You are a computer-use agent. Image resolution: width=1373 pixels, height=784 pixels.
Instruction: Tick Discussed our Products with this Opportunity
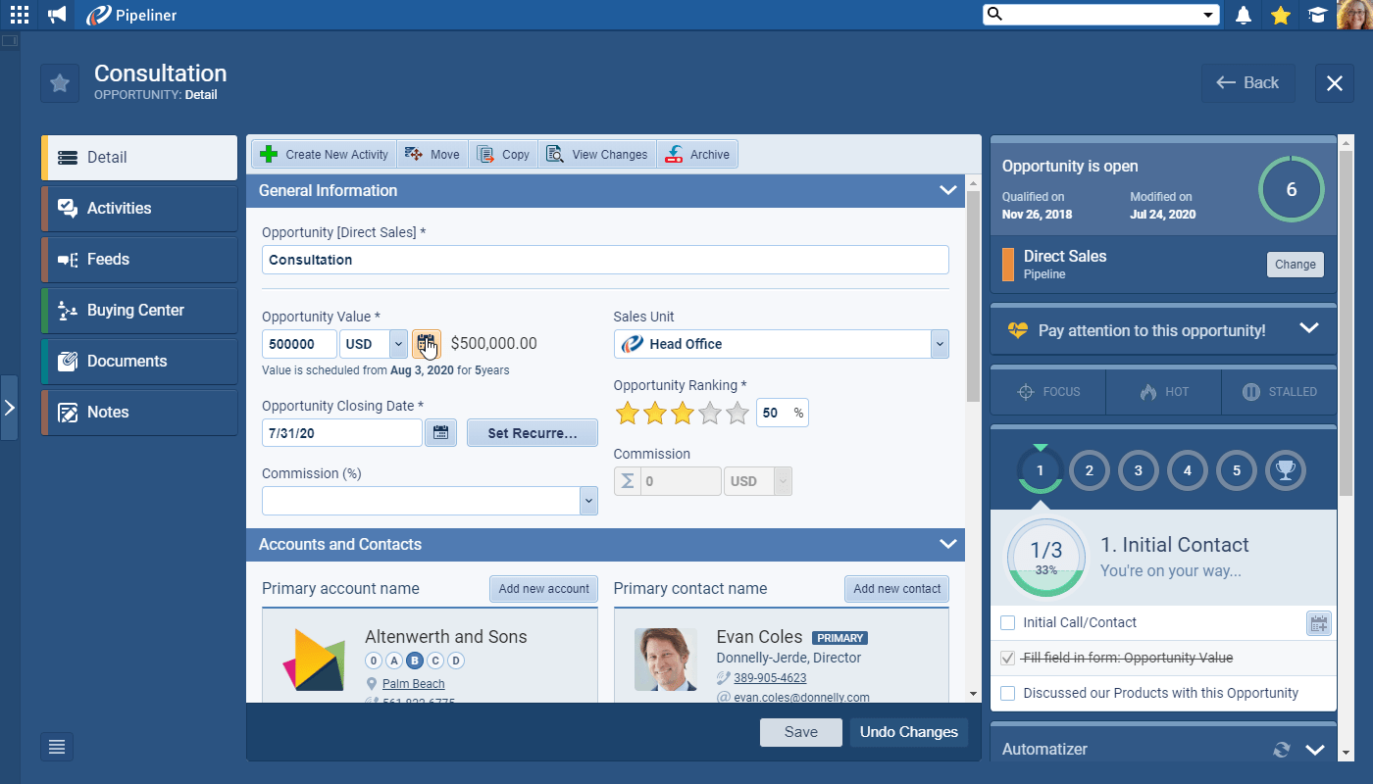(1007, 694)
